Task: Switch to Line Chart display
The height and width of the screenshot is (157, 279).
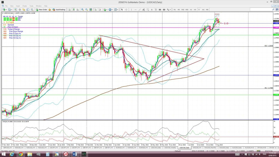Action: [x=78, y=10]
